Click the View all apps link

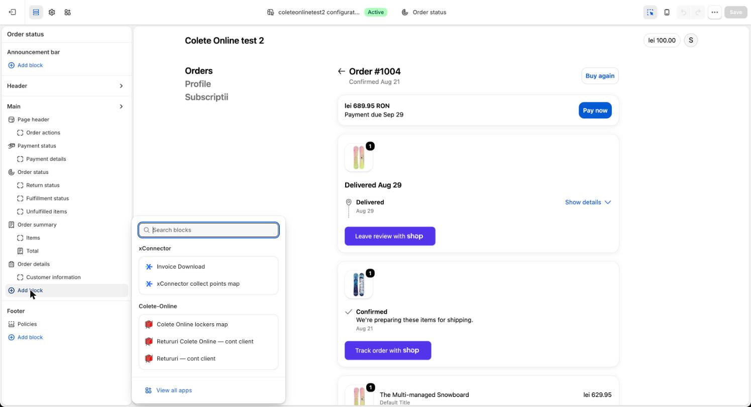pyautogui.click(x=168, y=390)
